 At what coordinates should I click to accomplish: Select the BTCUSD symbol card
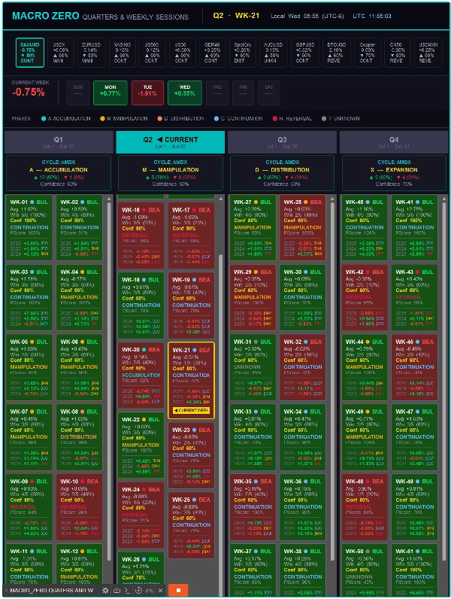tap(336, 53)
